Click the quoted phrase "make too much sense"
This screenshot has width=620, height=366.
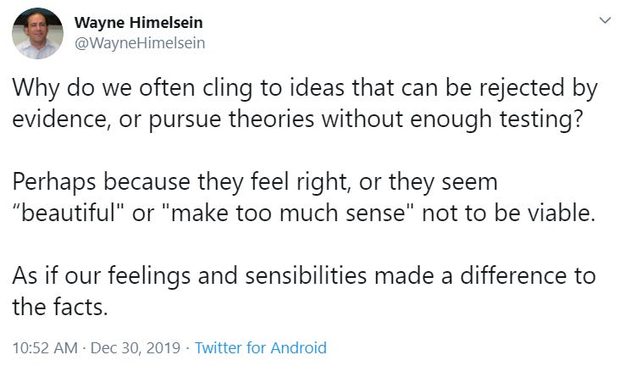coord(289,213)
